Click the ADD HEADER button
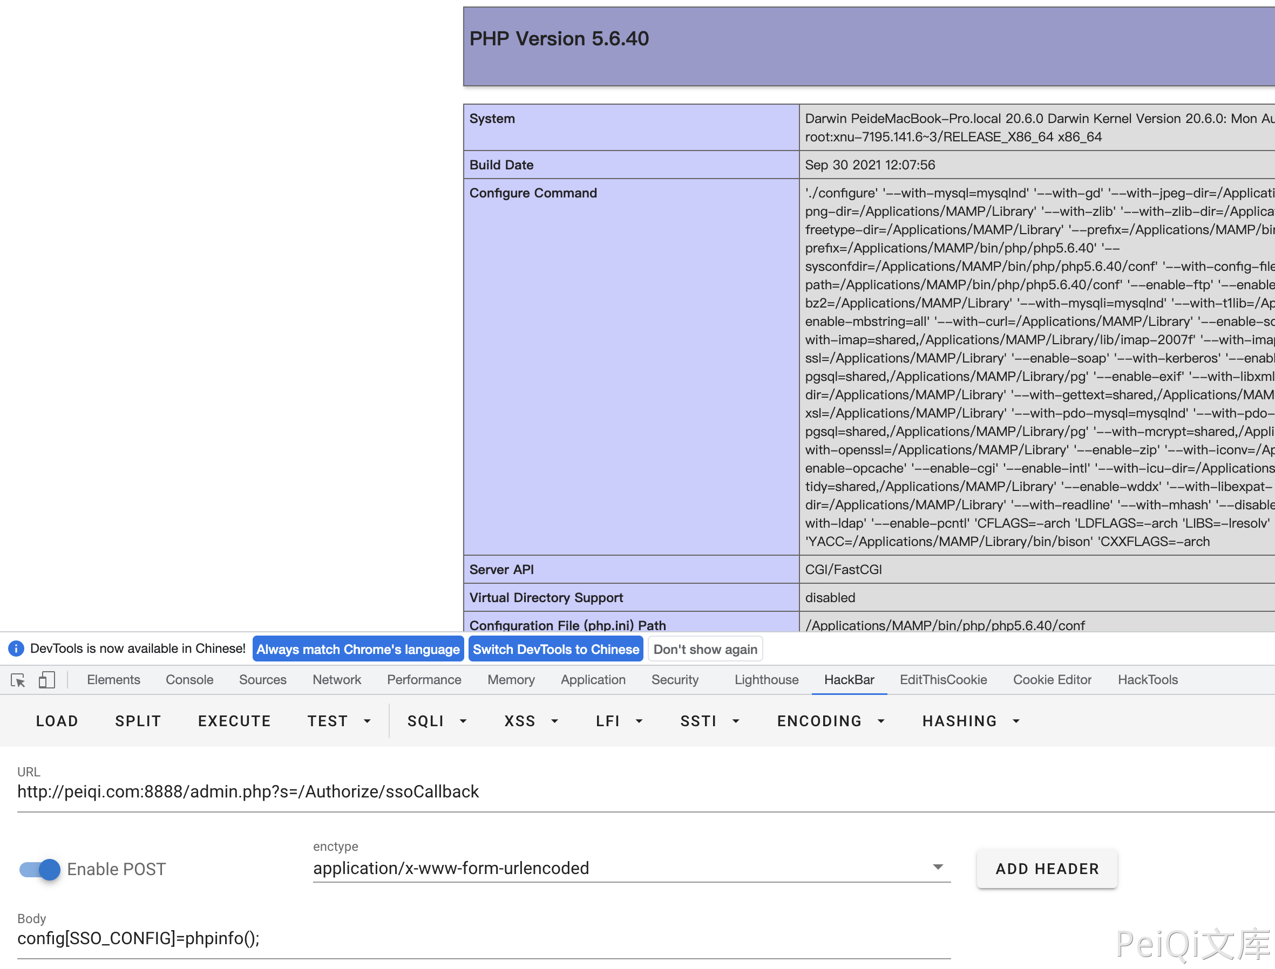The height and width of the screenshot is (969, 1275). (1047, 869)
